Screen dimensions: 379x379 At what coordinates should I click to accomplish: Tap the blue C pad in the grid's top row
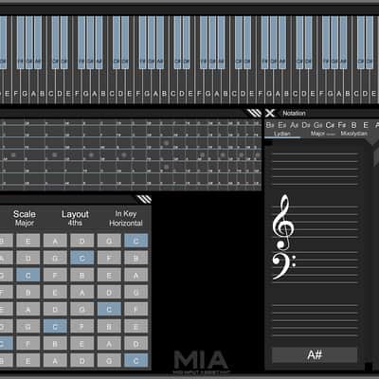(x=135, y=241)
